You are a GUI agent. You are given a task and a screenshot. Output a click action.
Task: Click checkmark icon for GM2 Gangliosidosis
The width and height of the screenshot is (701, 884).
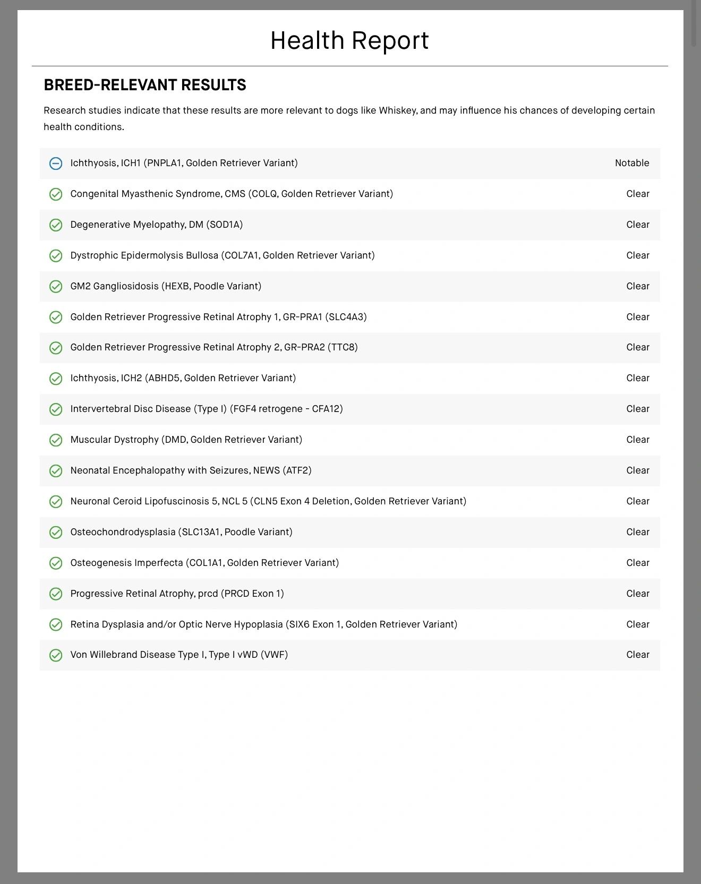[56, 287]
